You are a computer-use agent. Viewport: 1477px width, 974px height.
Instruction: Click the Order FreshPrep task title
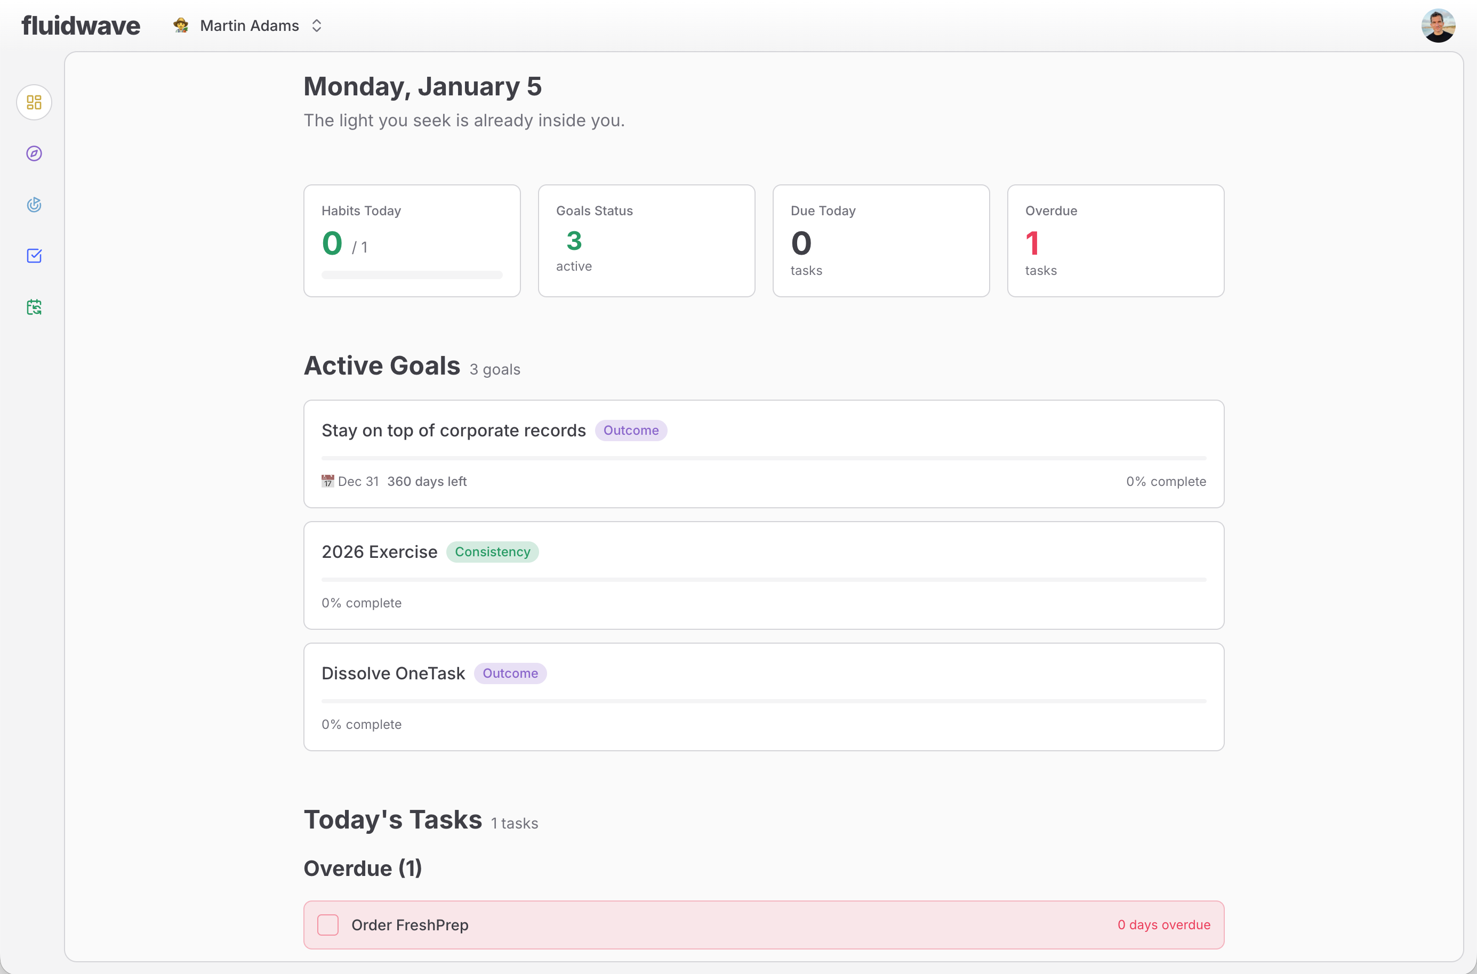coord(410,925)
